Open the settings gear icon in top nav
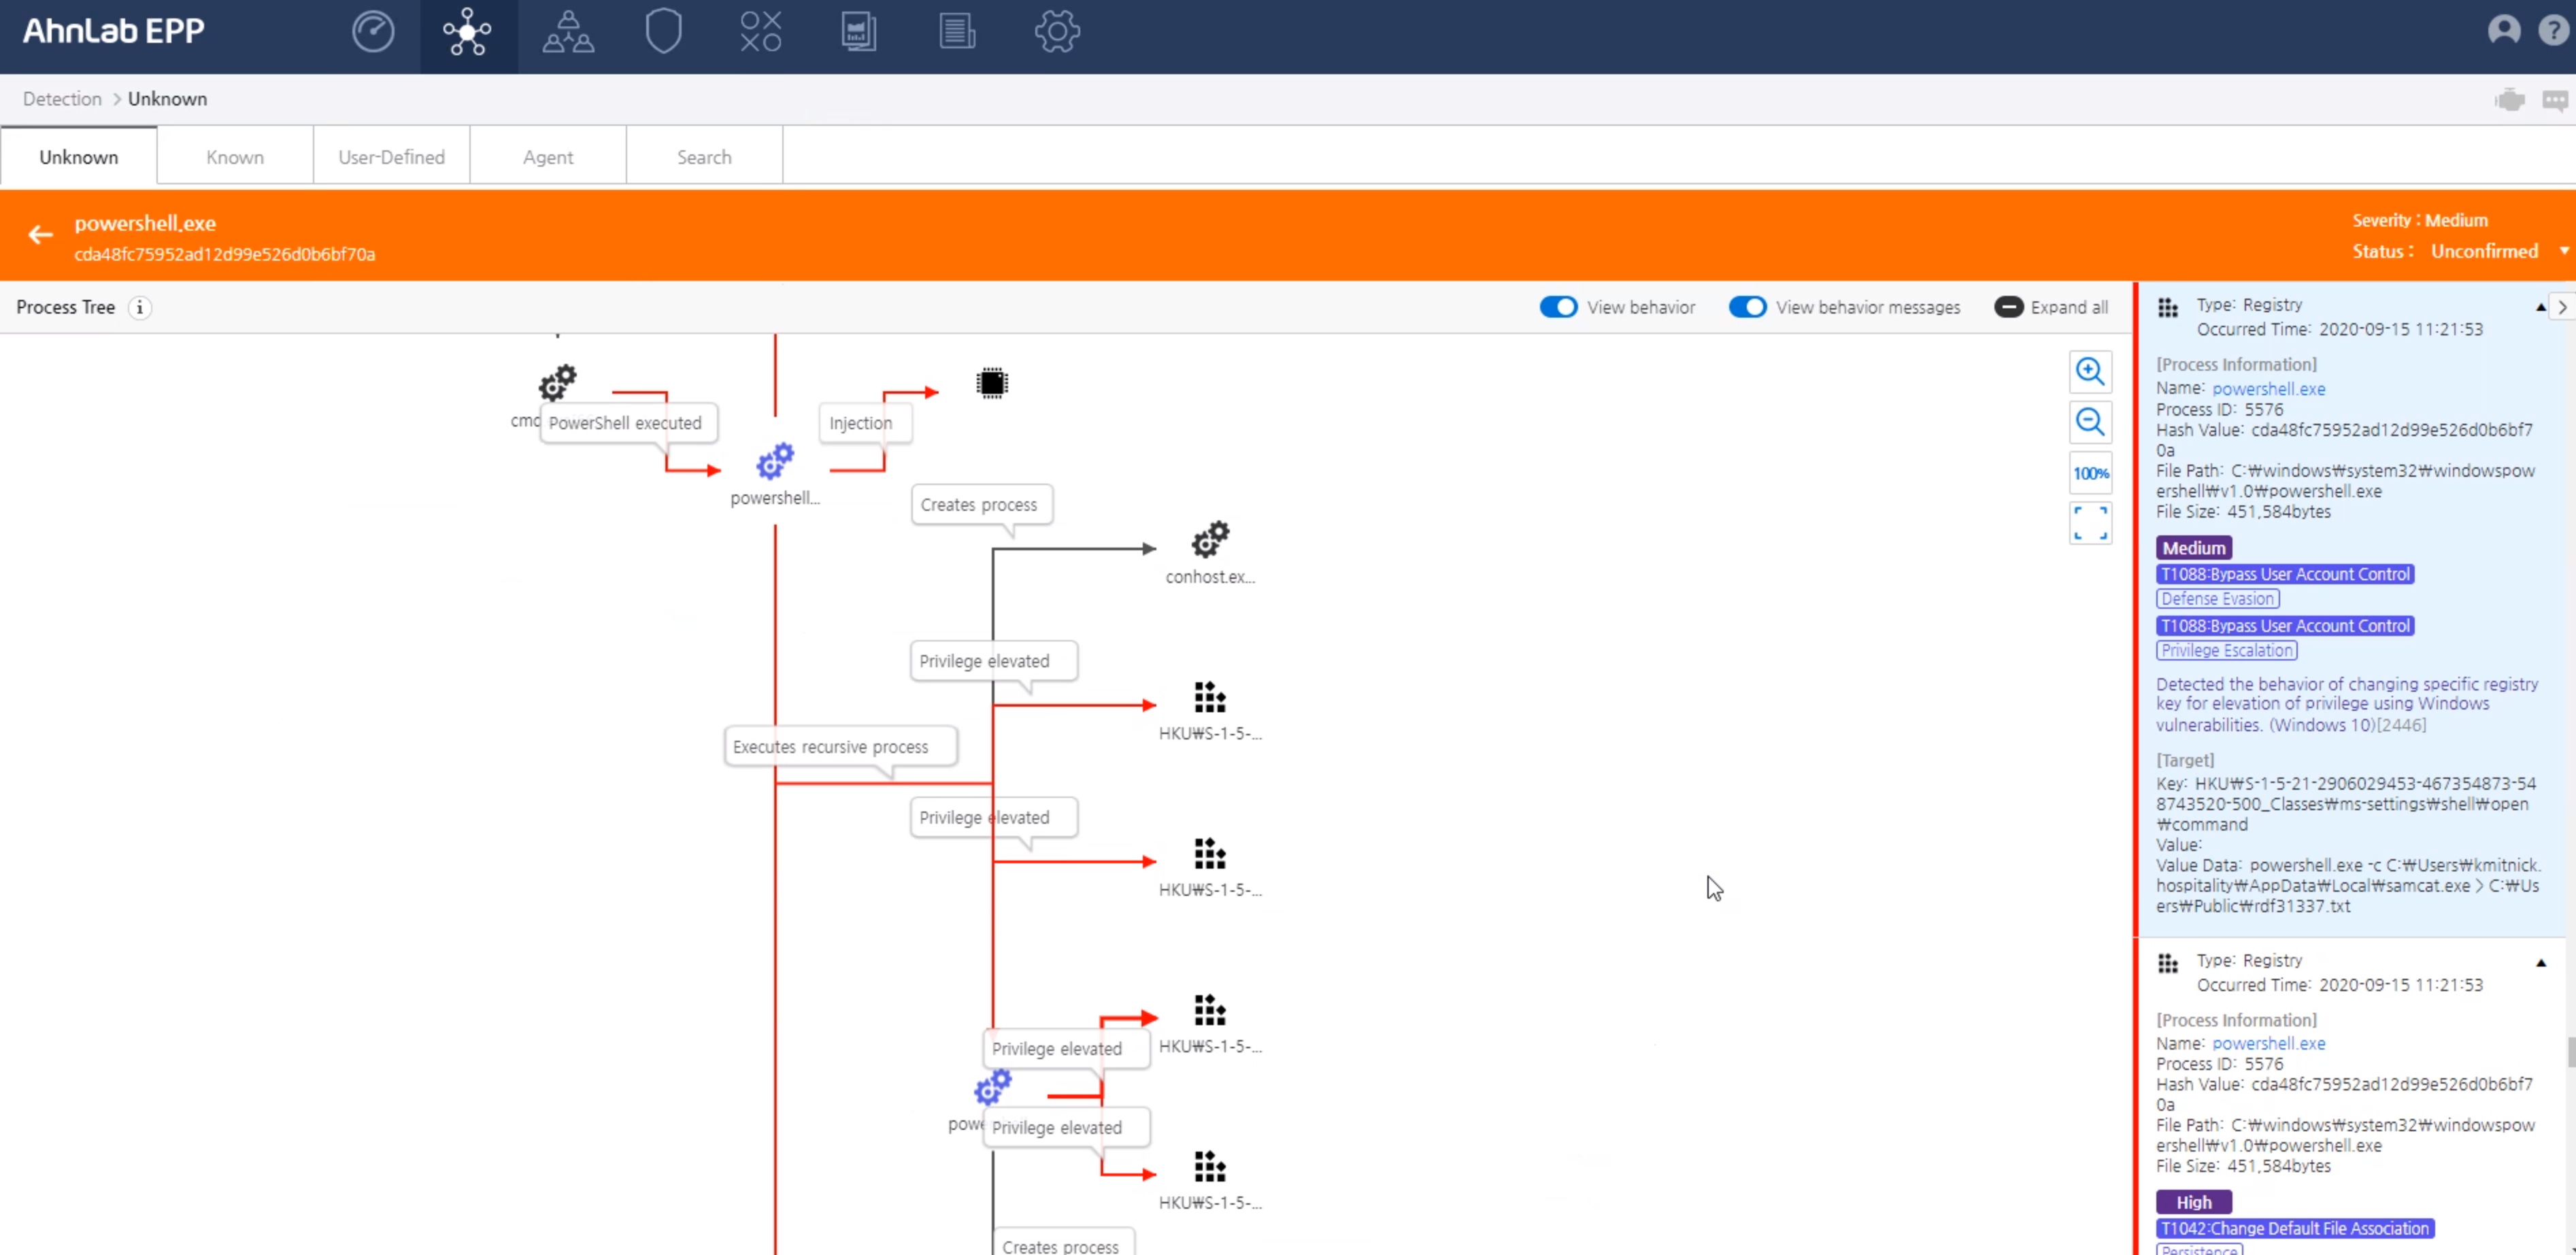Viewport: 2576px width, 1255px height. [1057, 32]
